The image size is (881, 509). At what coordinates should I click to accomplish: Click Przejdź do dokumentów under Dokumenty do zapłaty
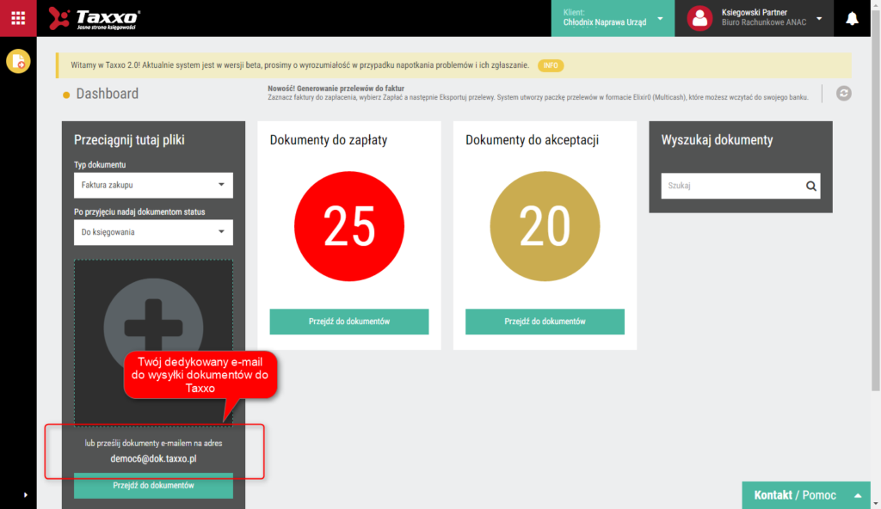click(x=349, y=322)
